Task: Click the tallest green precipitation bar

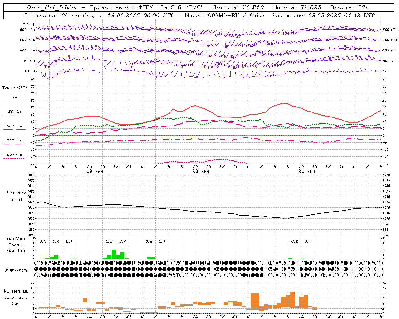Action: (x=114, y=255)
